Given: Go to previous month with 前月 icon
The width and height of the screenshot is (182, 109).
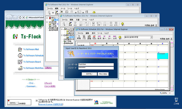Looking at the screenshot, I should pyautogui.click(x=99, y=38).
